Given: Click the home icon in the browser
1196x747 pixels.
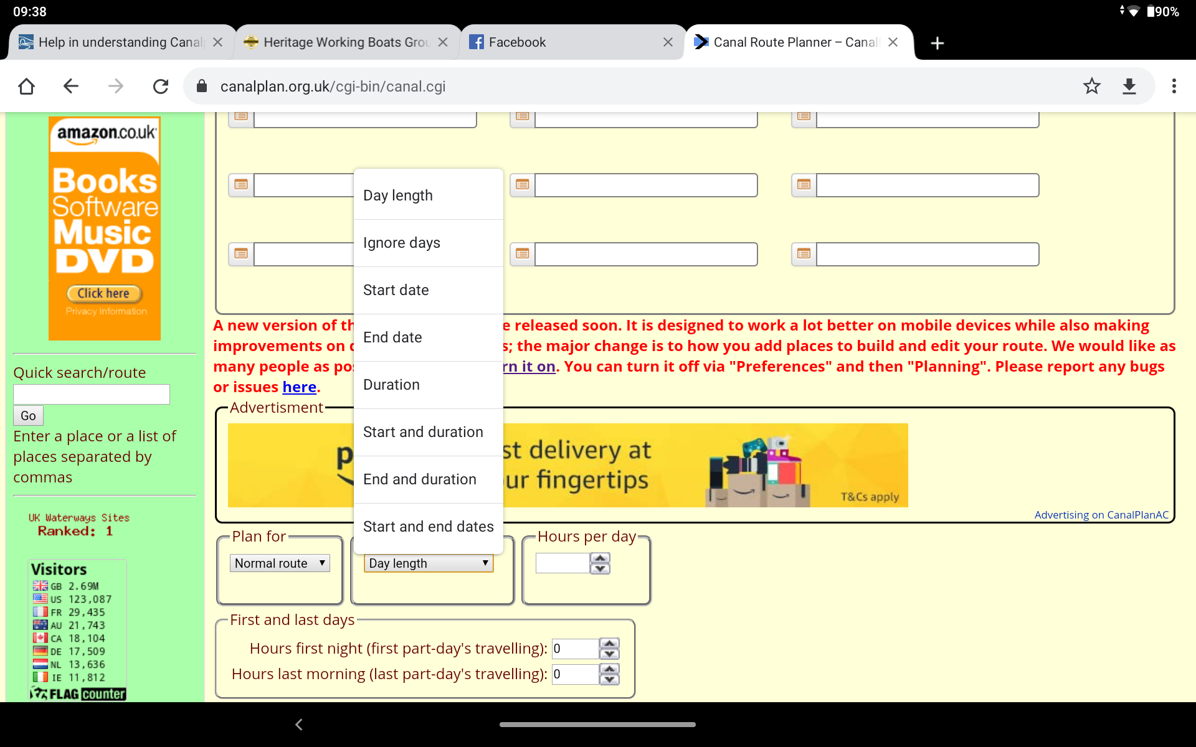Looking at the screenshot, I should click(x=26, y=86).
